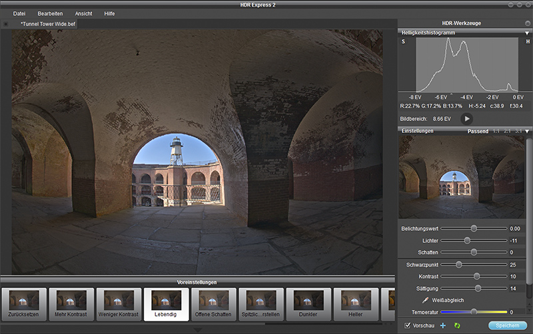Click the H highlights clipping indicator

(x=528, y=42)
